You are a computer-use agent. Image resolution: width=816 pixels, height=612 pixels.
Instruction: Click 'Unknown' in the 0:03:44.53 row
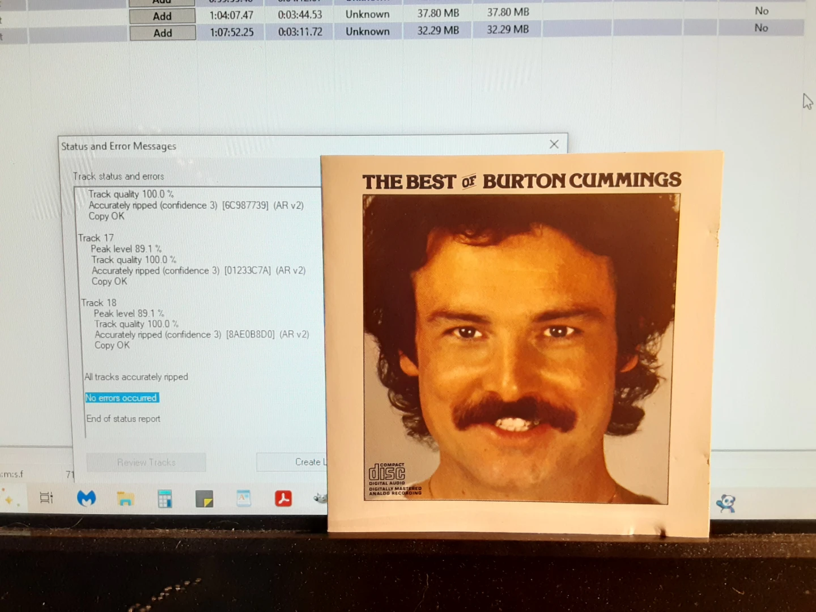[x=368, y=14]
